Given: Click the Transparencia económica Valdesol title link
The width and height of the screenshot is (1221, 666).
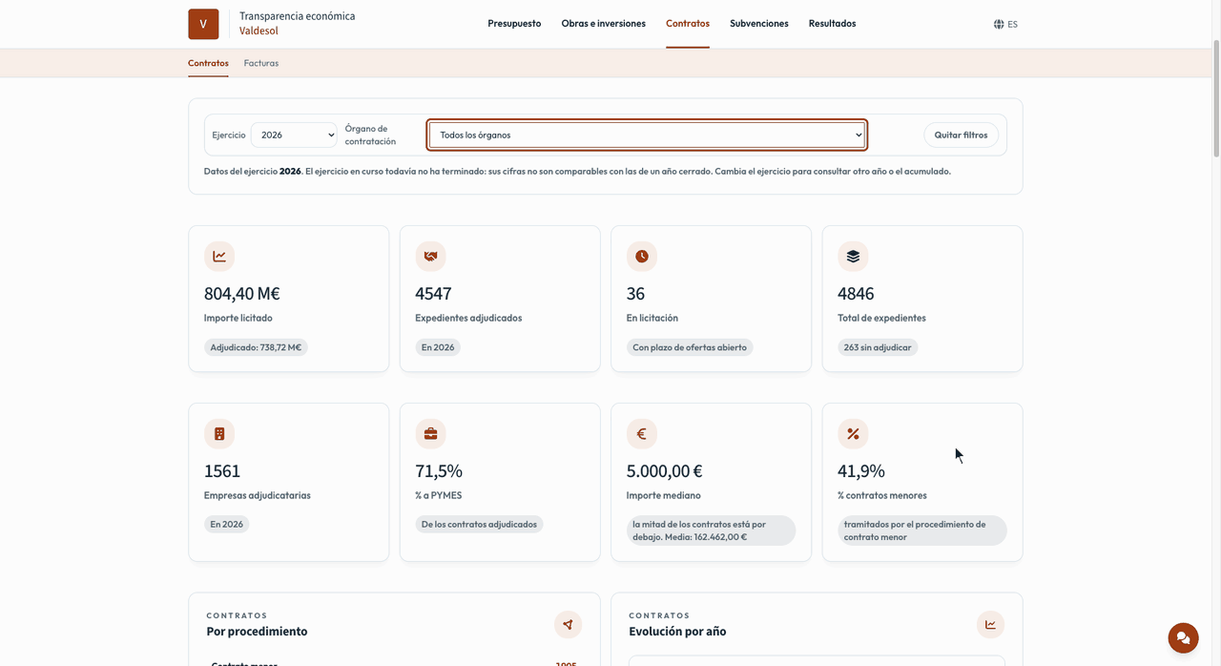Looking at the screenshot, I should 297,24.
